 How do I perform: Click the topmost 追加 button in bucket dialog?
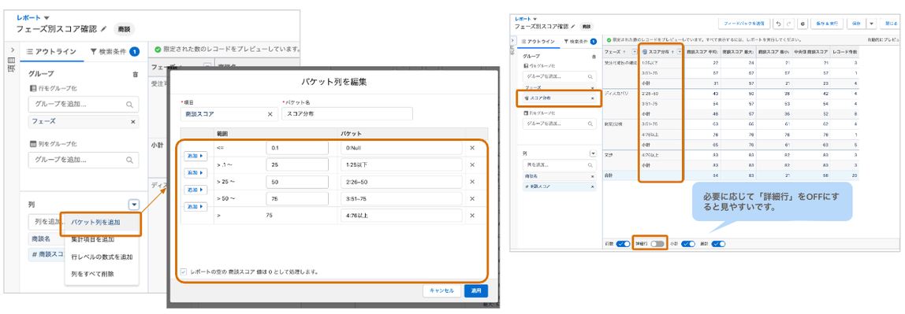195,156
